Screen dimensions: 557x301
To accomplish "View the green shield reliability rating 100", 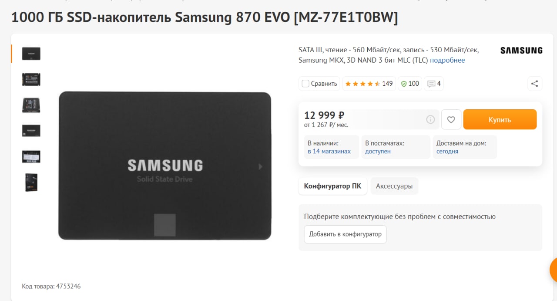I will [410, 84].
